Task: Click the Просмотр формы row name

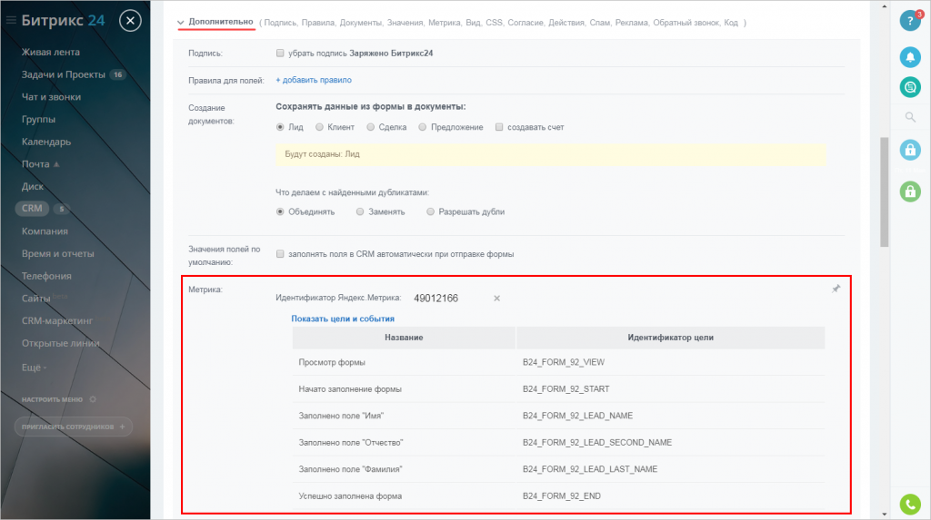Action: click(x=332, y=362)
